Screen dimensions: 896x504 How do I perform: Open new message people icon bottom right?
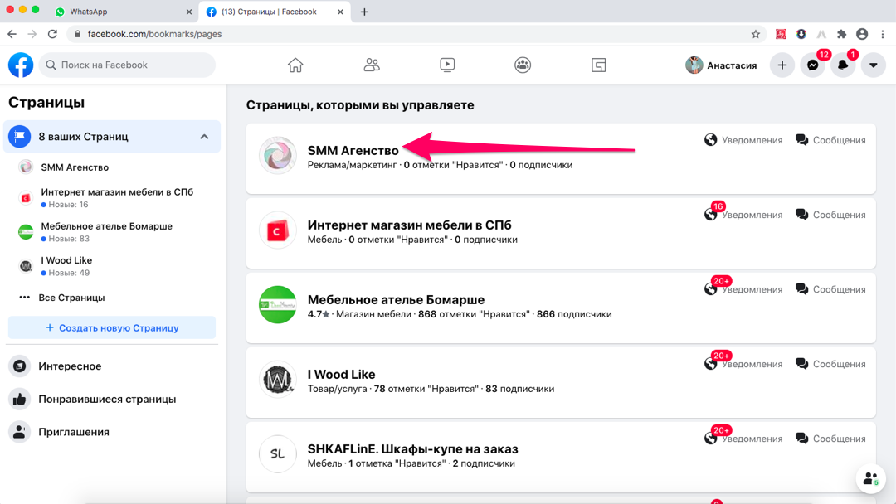(x=870, y=478)
